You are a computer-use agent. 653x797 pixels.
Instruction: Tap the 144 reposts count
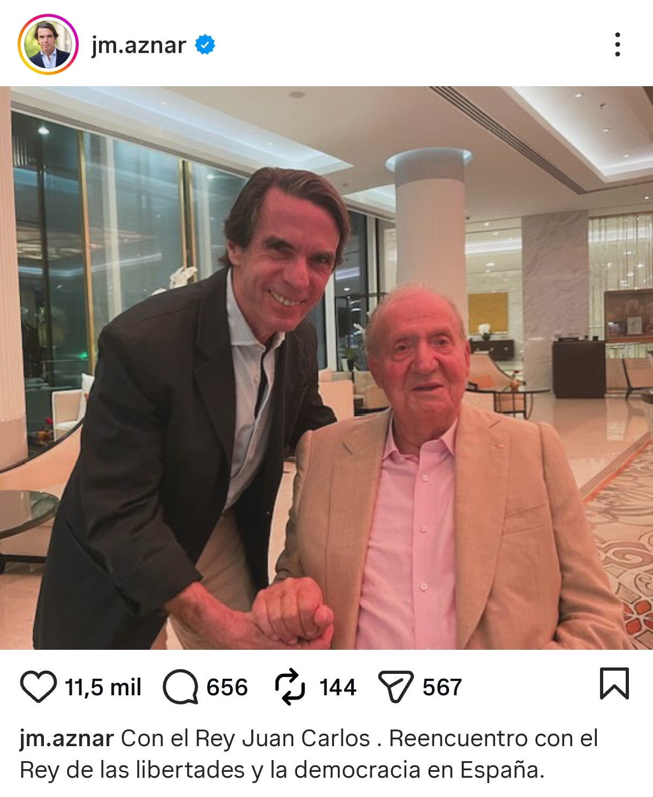[338, 687]
